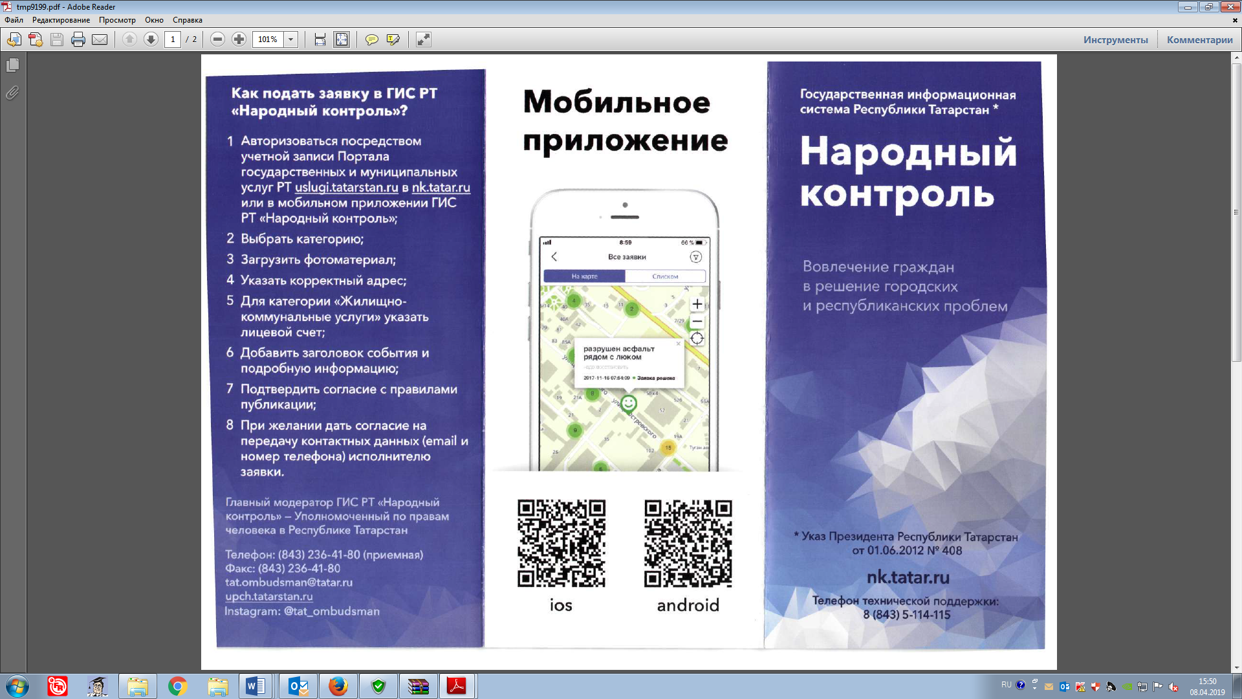The height and width of the screenshot is (699, 1242).
Task: Toggle read mode fullscreen arrows
Action: 423,39
